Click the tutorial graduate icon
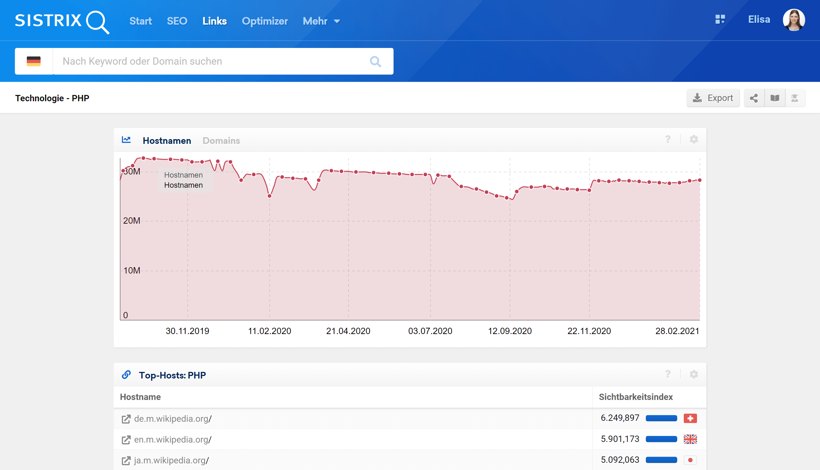820x470 pixels. pos(795,98)
